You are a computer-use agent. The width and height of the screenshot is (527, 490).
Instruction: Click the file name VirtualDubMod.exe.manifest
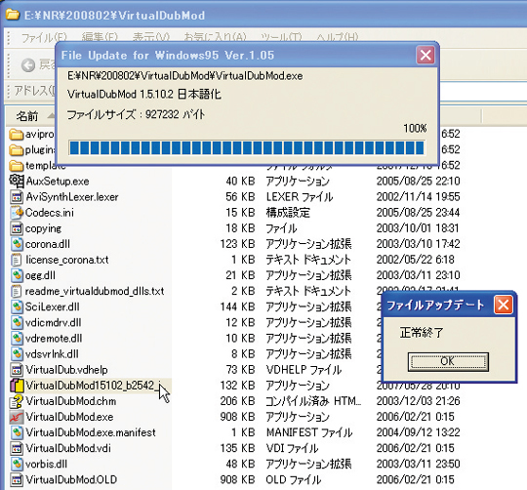click(x=91, y=432)
